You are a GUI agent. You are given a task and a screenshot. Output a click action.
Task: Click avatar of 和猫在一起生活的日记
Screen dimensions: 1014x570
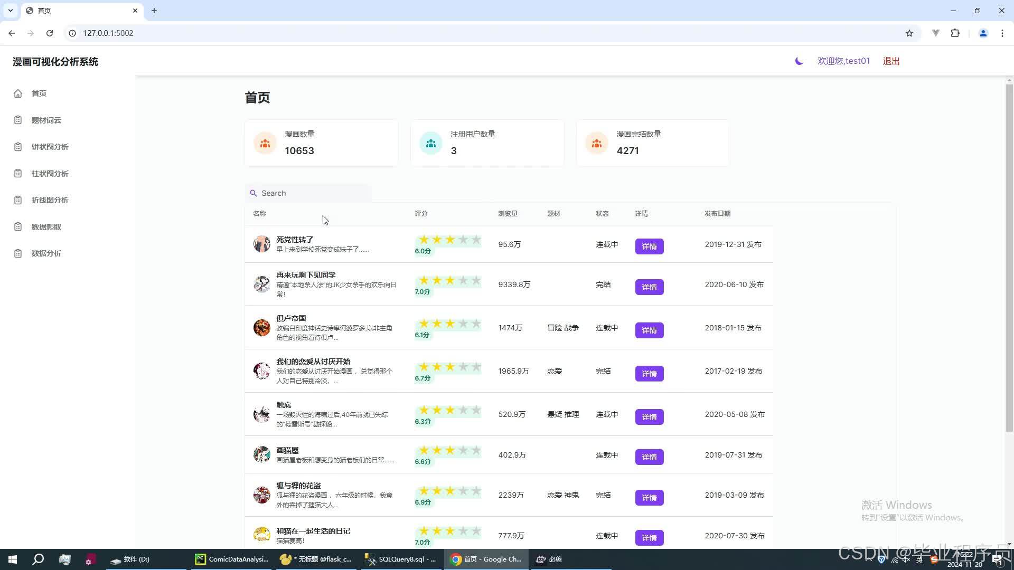(262, 535)
